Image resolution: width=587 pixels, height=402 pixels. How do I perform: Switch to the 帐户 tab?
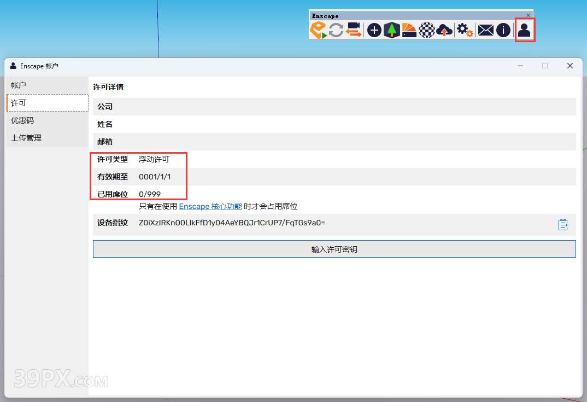(19, 85)
